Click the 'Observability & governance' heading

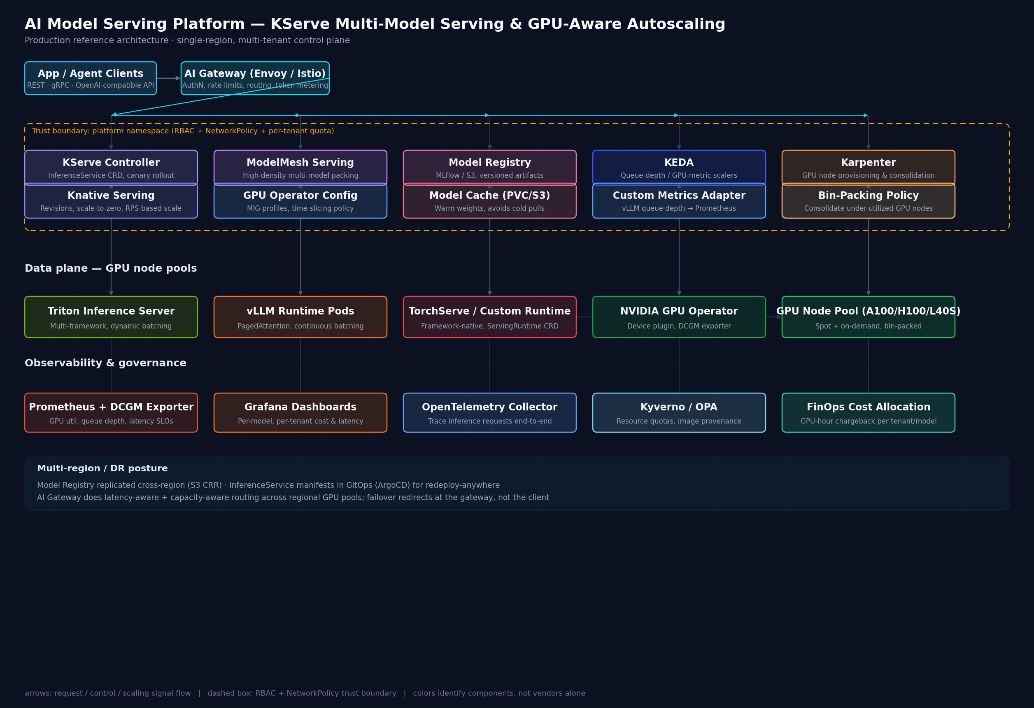pos(105,363)
